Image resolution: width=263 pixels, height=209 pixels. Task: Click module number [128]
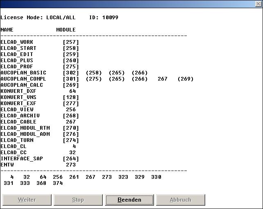tap(71, 97)
